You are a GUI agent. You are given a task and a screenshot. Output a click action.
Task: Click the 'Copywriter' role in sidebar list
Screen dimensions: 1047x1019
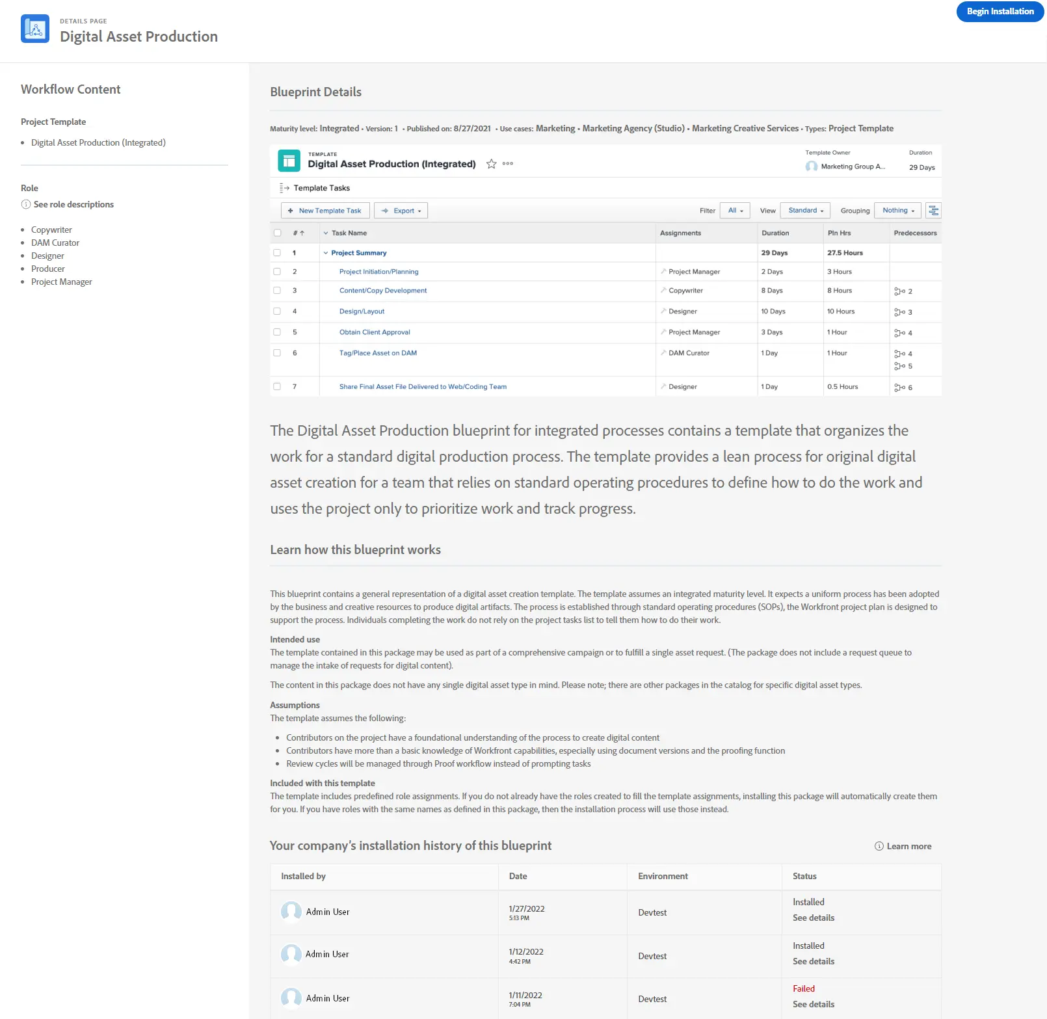coord(51,230)
